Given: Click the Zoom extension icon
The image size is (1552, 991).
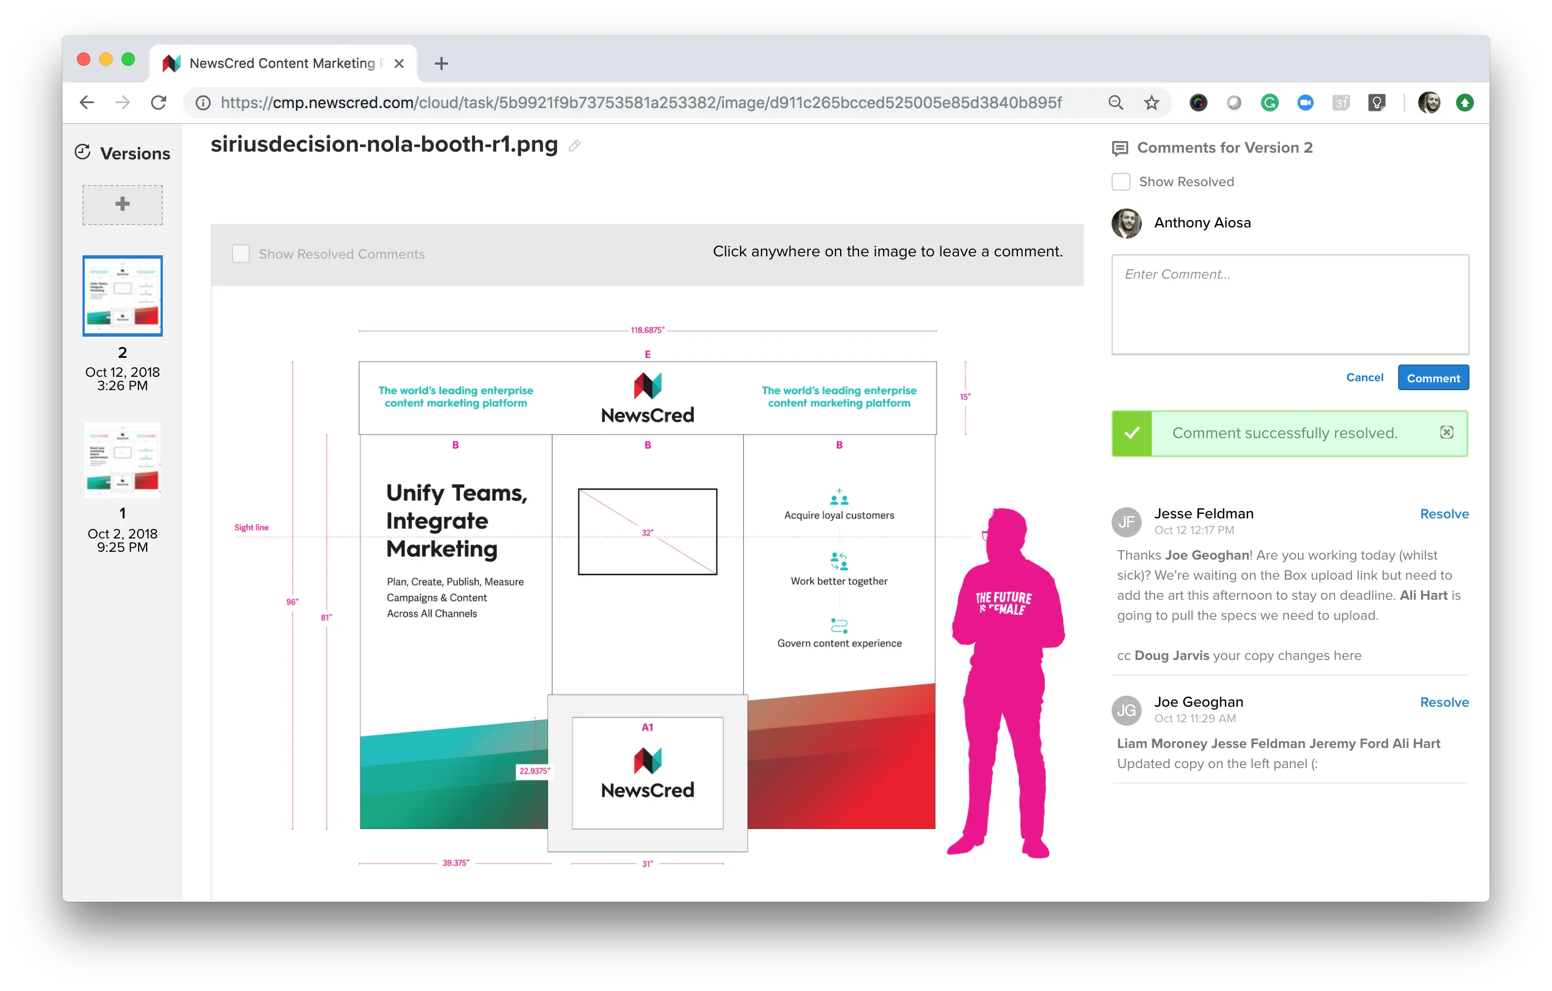Looking at the screenshot, I should pos(1305,103).
